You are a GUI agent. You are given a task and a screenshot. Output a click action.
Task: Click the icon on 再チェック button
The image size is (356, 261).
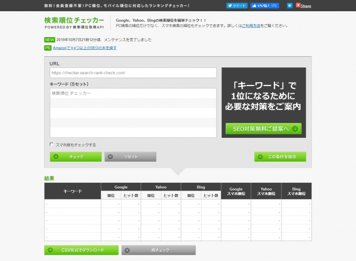[x=127, y=250]
